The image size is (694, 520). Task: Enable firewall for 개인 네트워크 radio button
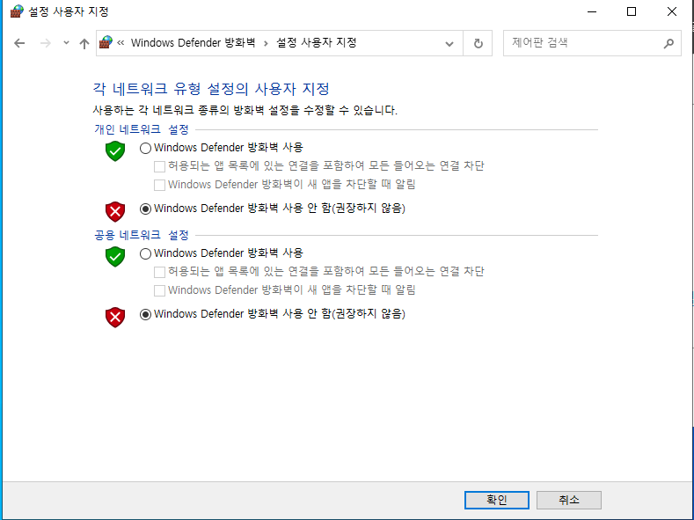point(145,148)
